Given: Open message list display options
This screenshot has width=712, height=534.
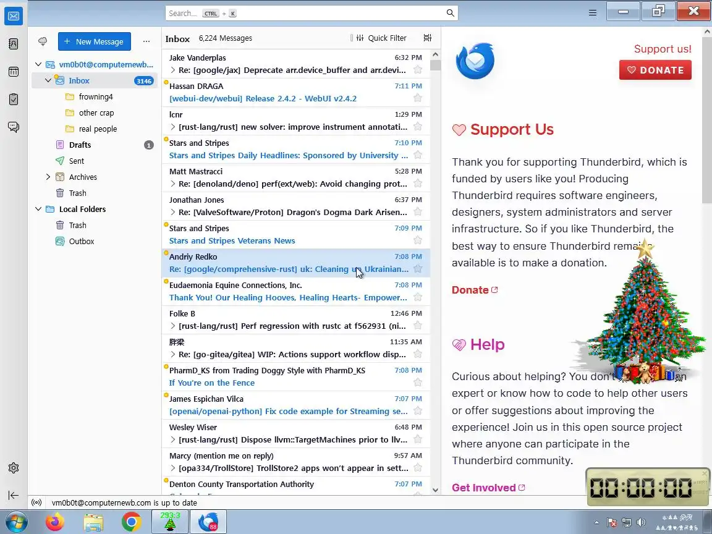Looking at the screenshot, I should (x=427, y=38).
